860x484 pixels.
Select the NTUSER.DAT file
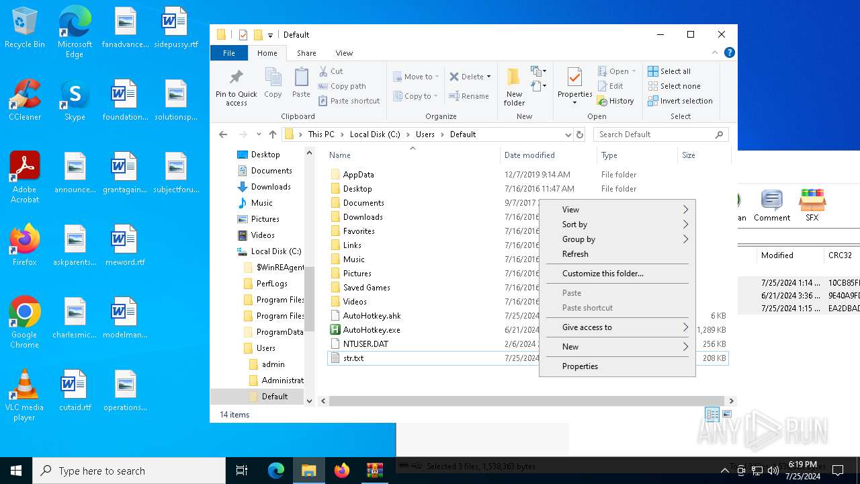point(365,344)
